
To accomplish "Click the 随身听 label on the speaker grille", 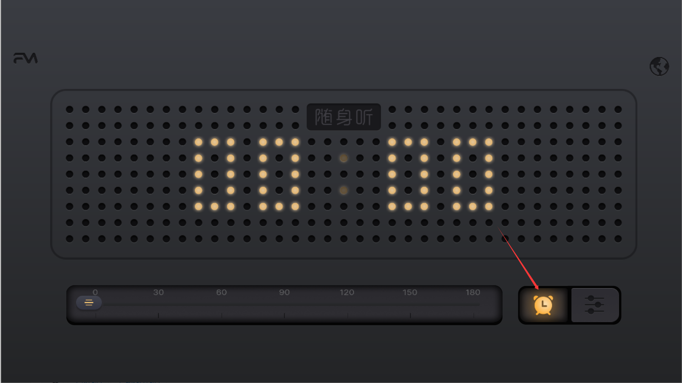I will click(344, 117).
